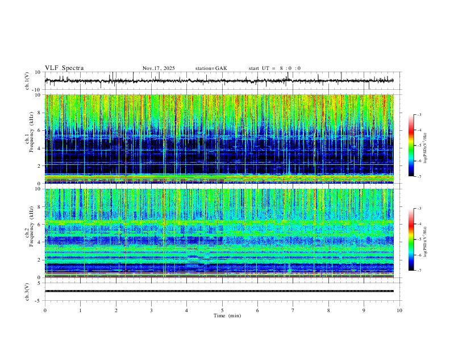Select the "Nov.17, 2025" date text
450x348 pixels.
[159, 68]
